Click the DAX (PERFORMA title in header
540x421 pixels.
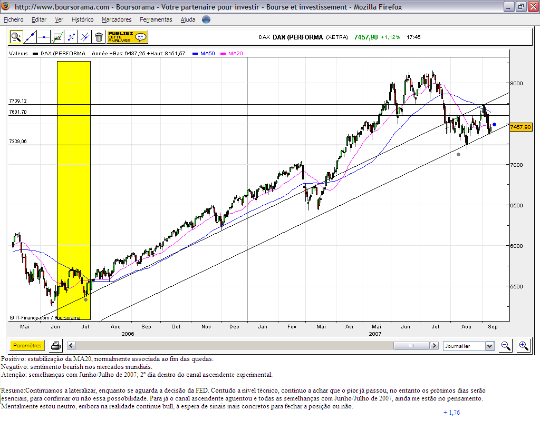(x=297, y=37)
